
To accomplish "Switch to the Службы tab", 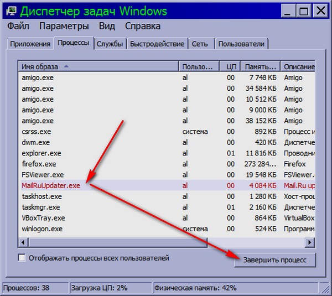I will coord(110,44).
